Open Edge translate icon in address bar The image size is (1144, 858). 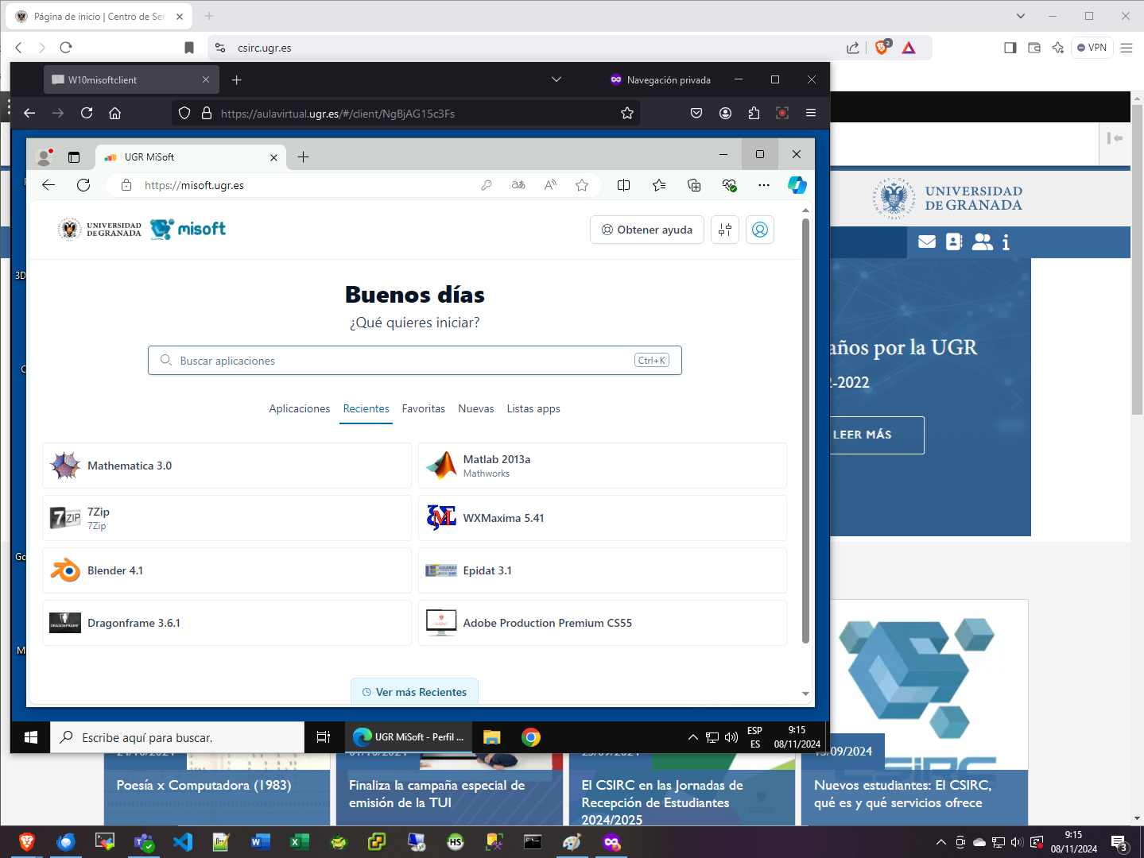(x=518, y=185)
